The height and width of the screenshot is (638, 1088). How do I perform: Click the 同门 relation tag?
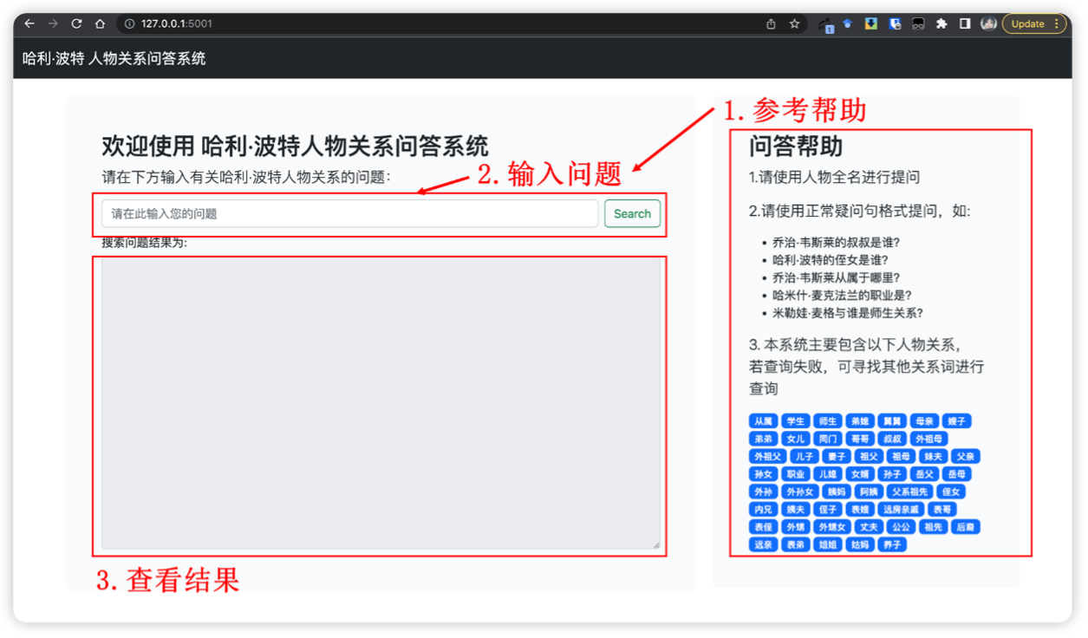coord(828,439)
